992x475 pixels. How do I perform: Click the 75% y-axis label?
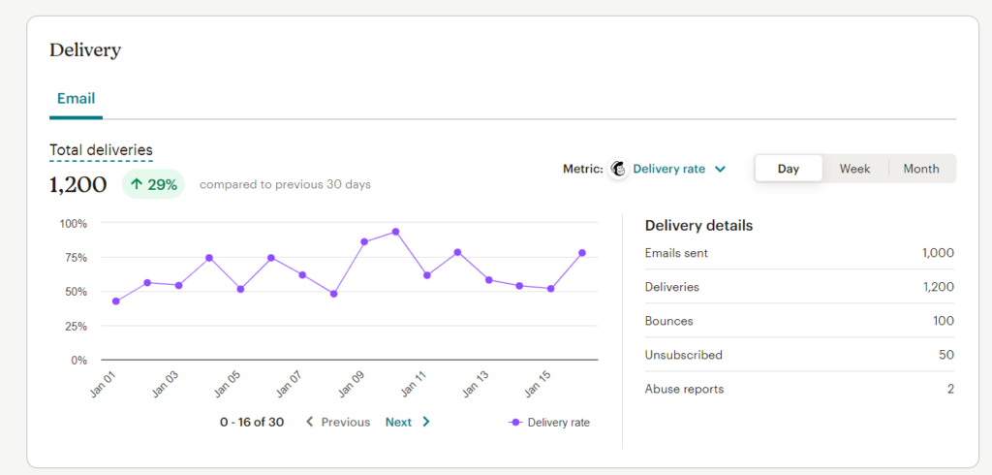point(76,257)
